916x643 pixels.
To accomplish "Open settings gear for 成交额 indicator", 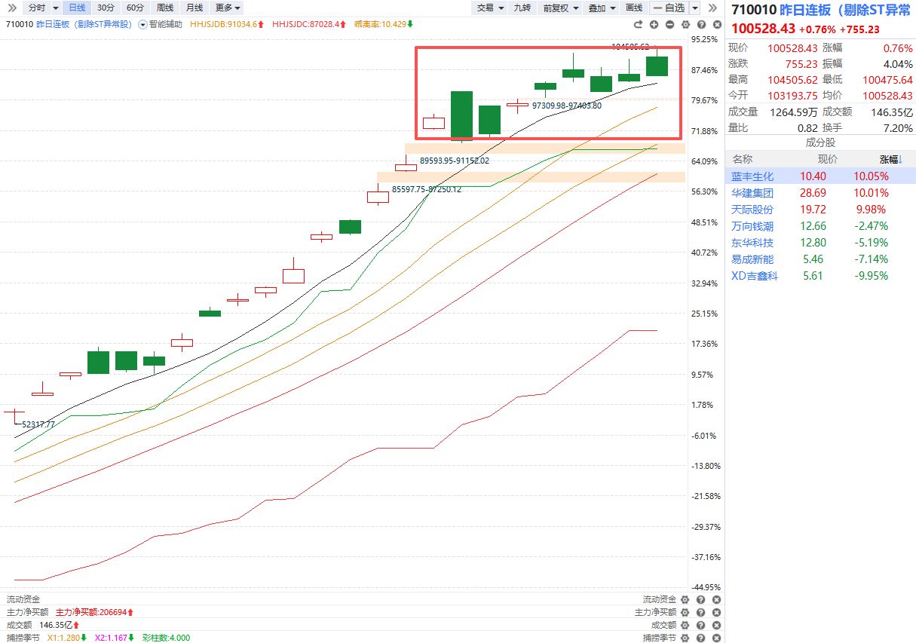I will 685,625.
